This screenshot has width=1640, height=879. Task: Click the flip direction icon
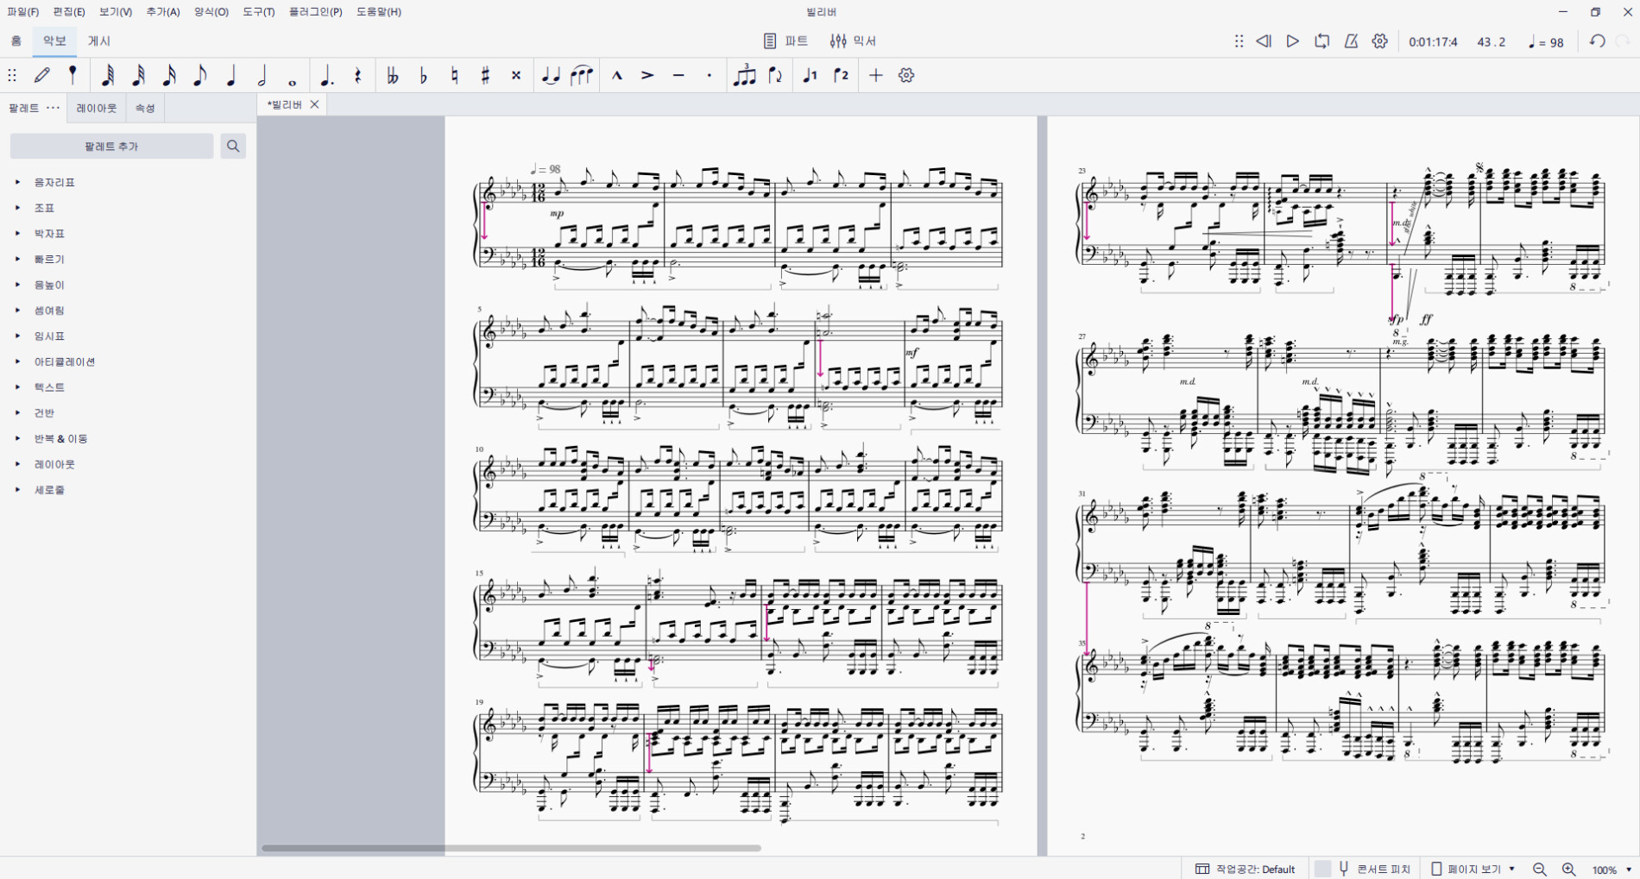pos(775,76)
